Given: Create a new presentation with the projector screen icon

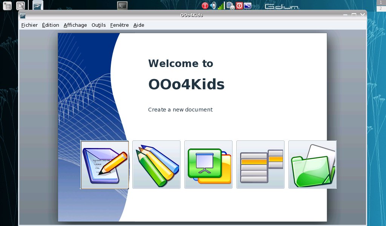Looking at the screenshot, I should [208, 165].
